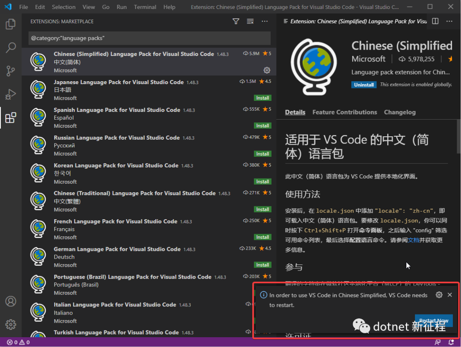Screen dimensions: 461x347
Task: Open the Selection menu
Action: [64, 7]
